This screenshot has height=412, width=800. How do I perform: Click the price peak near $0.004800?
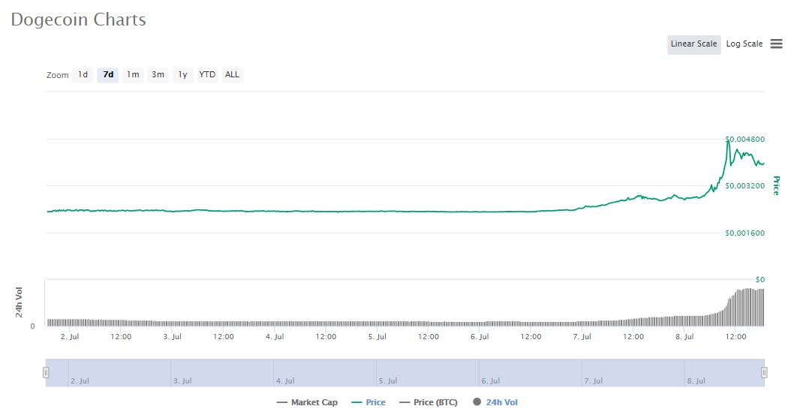tap(728, 140)
